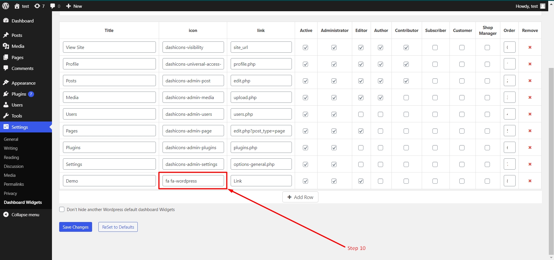Click the user avatar next to Howdy, test

pos(543,6)
